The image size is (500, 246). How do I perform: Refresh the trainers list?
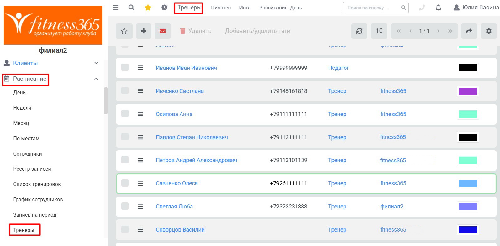pos(359,31)
